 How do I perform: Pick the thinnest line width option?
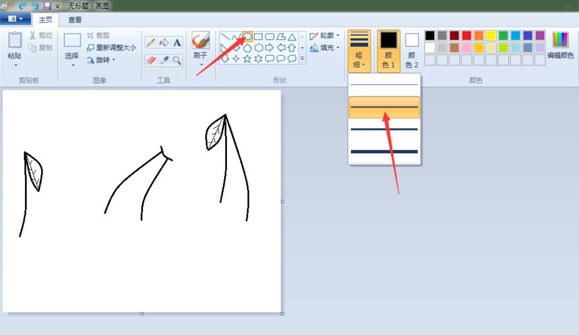(x=384, y=85)
